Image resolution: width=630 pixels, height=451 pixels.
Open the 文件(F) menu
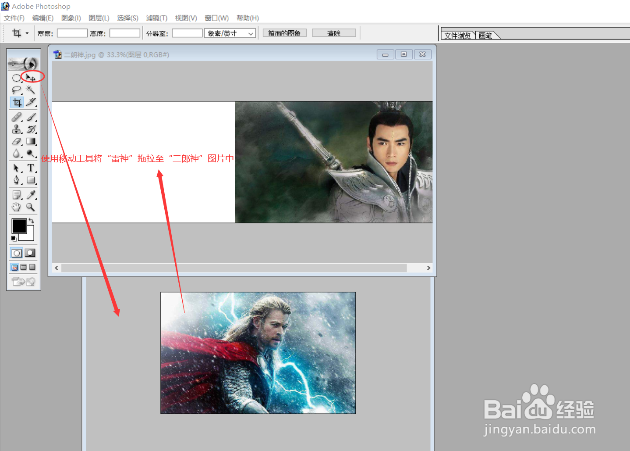[14, 18]
